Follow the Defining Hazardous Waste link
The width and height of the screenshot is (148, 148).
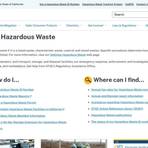68,55
